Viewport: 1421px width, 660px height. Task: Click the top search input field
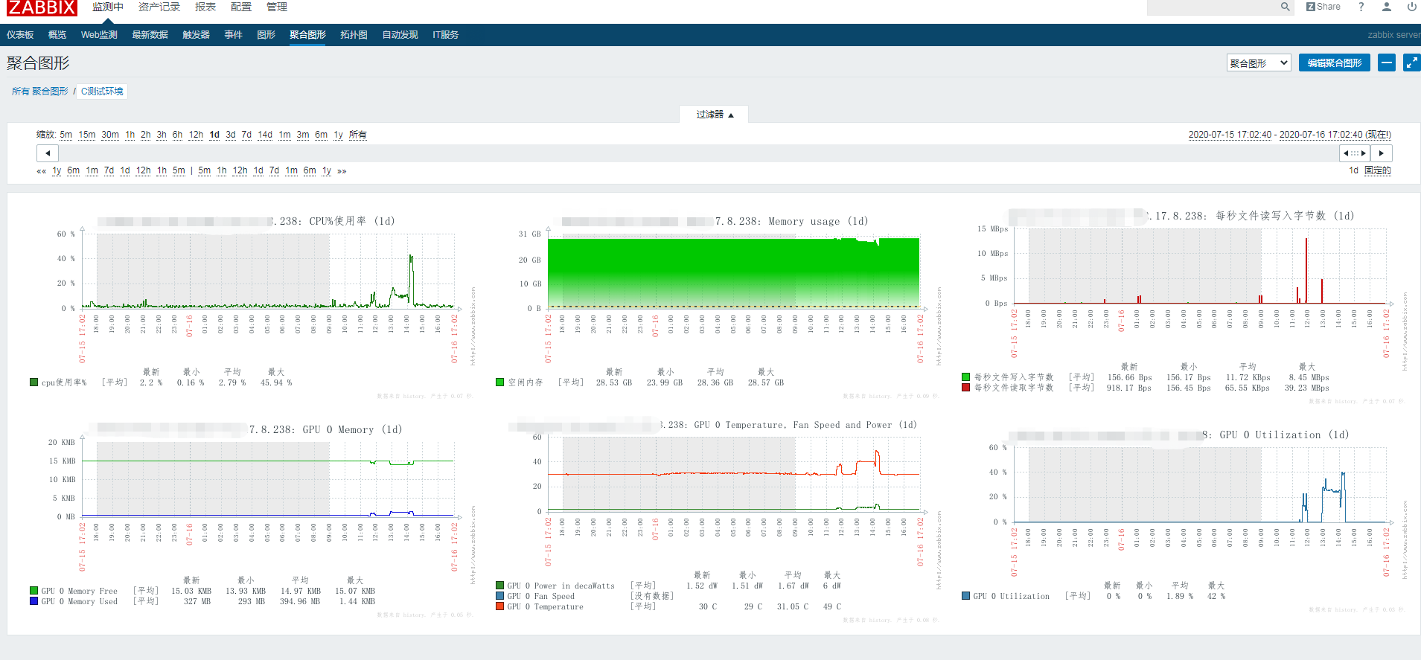click(x=1212, y=7)
